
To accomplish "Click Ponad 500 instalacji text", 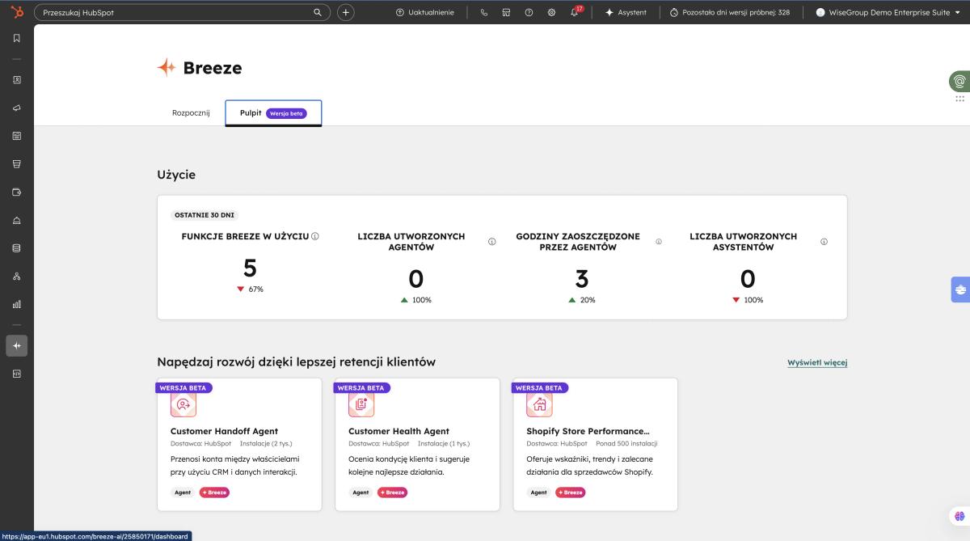I will pos(626,443).
